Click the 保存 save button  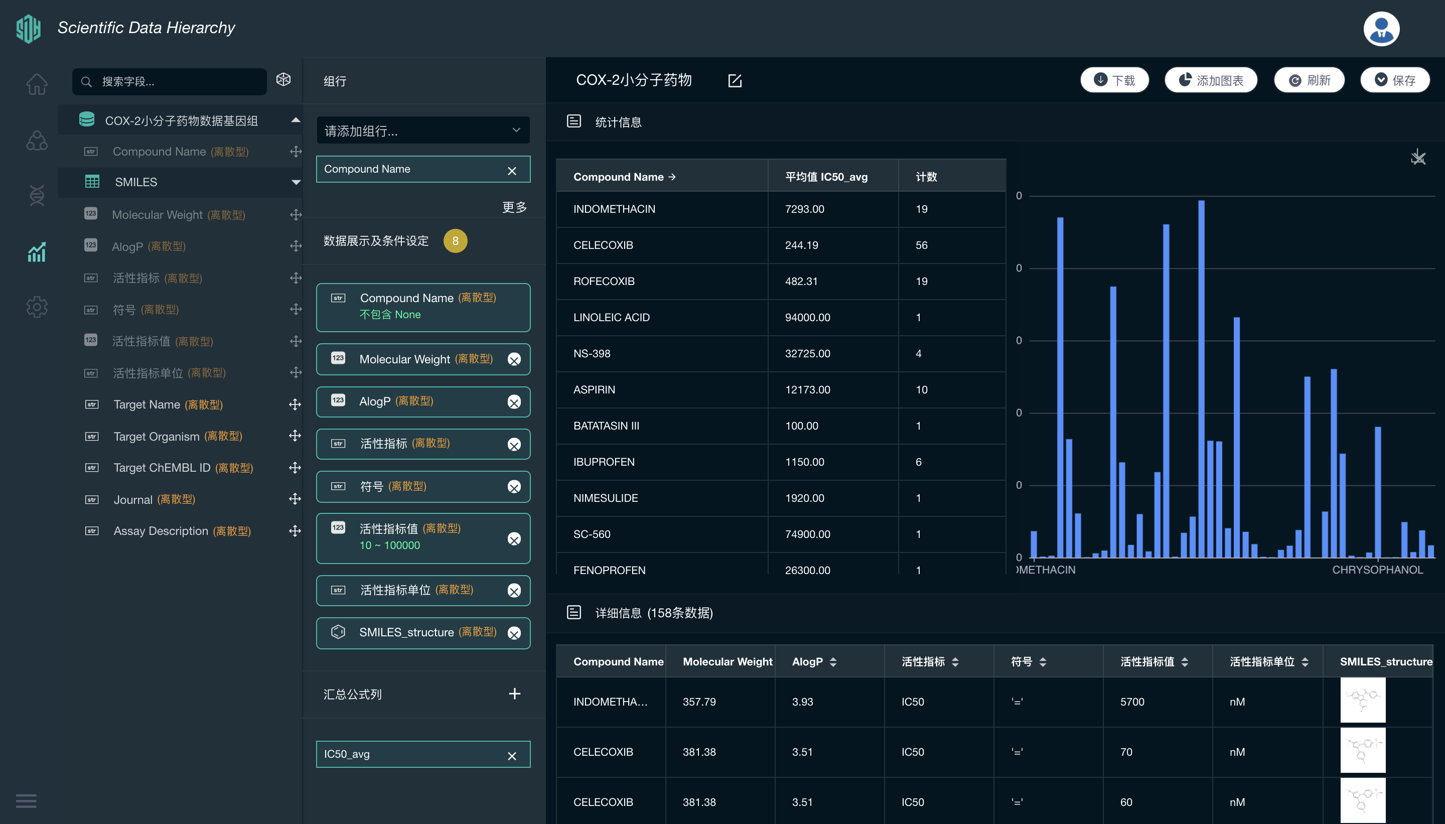coord(1395,80)
